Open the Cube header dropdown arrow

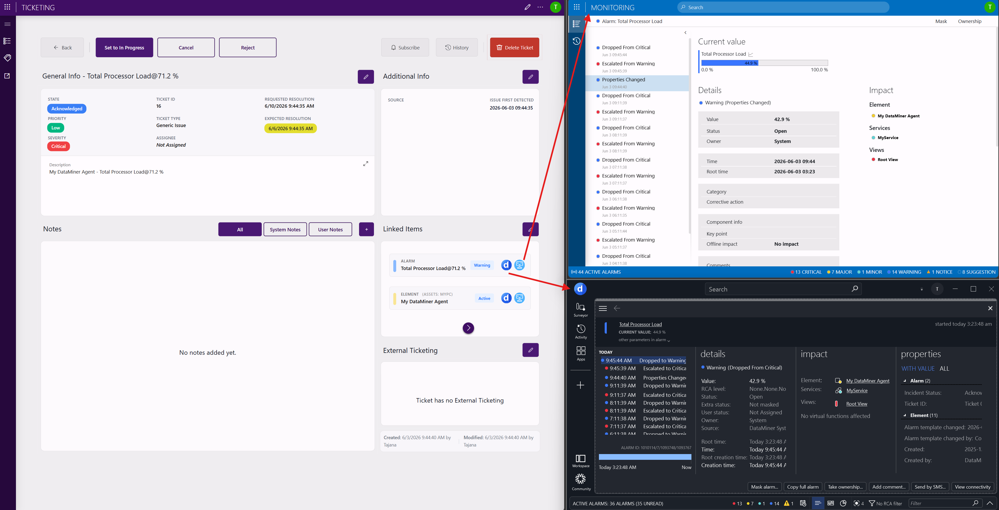coord(921,289)
